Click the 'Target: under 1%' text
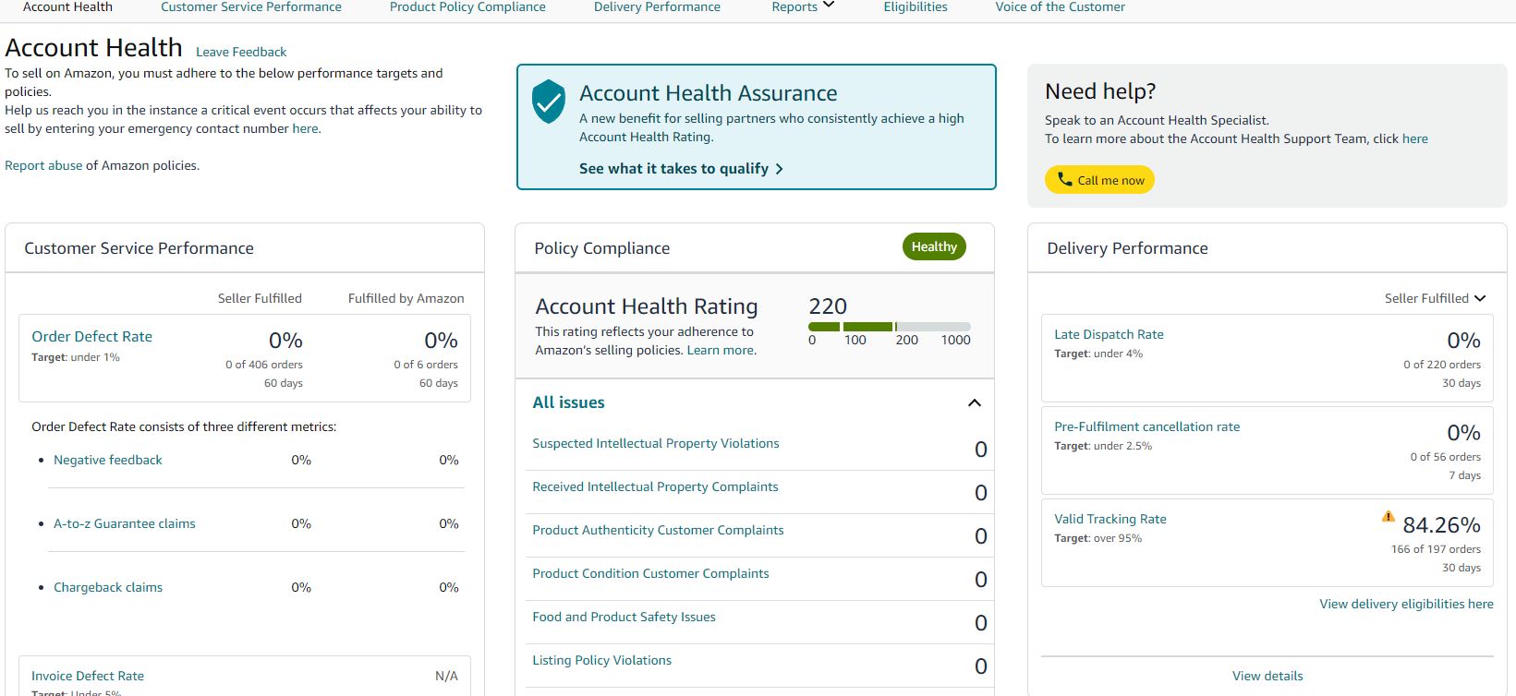This screenshot has width=1516, height=696. click(x=76, y=357)
